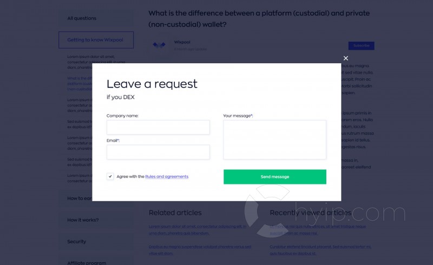Expand the Security sidebar section
Viewport: 433px width, 265px height.
click(76, 242)
